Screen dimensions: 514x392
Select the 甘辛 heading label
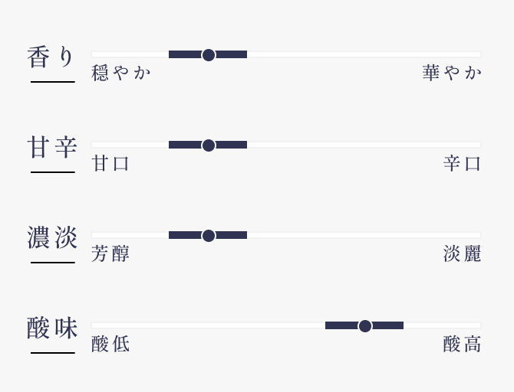52,148
